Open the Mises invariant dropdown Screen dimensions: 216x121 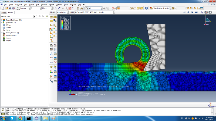(52, 8)
